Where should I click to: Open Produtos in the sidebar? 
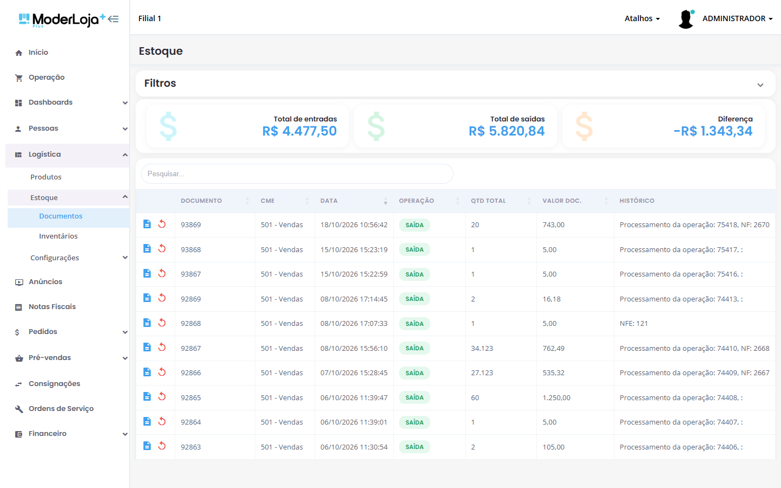(46, 177)
